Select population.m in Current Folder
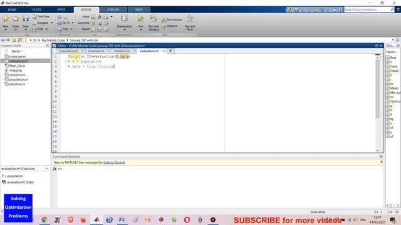 tap(19, 79)
